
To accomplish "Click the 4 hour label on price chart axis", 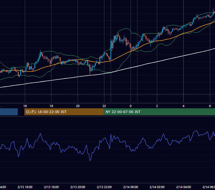I will (183, 106).
